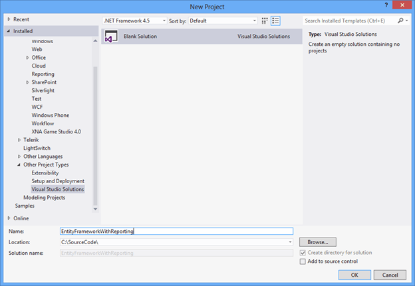This screenshot has width=415, height=286.
Task: Collapse the Installed section
Action: [9, 31]
